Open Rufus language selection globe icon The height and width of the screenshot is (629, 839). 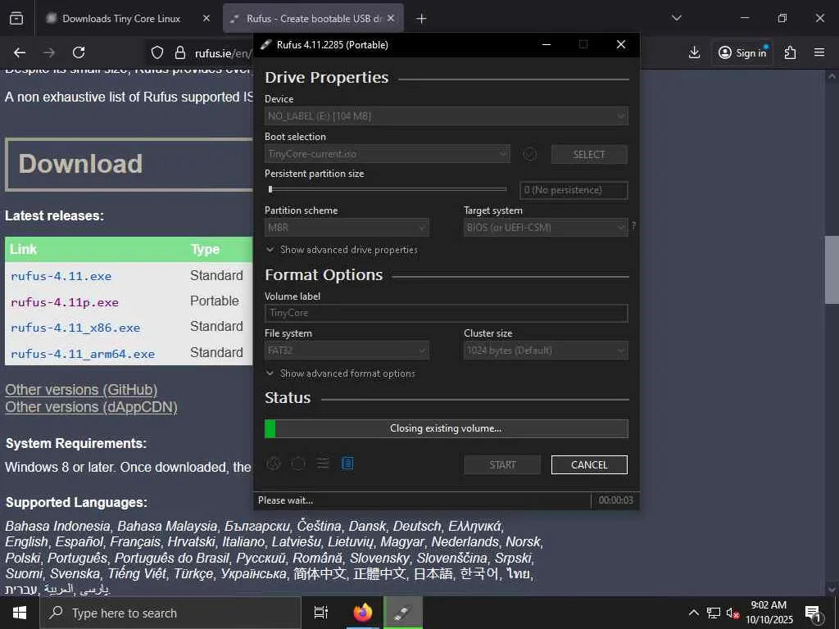[274, 464]
